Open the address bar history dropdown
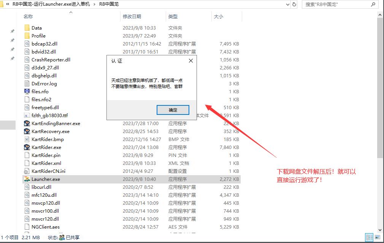Screen dimensions: 384x243 point(288,4)
